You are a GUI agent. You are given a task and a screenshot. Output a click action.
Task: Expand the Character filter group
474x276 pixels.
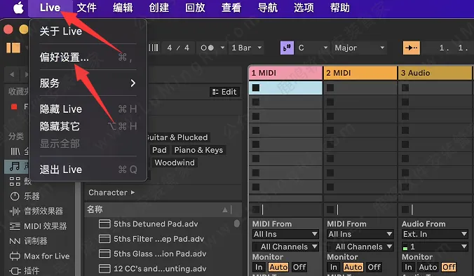[111, 193]
